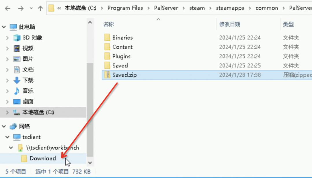The width and height of the screenshot is (312, 178).
Task: Collapse the \\tsclient\workbench node
Action: 11,148
